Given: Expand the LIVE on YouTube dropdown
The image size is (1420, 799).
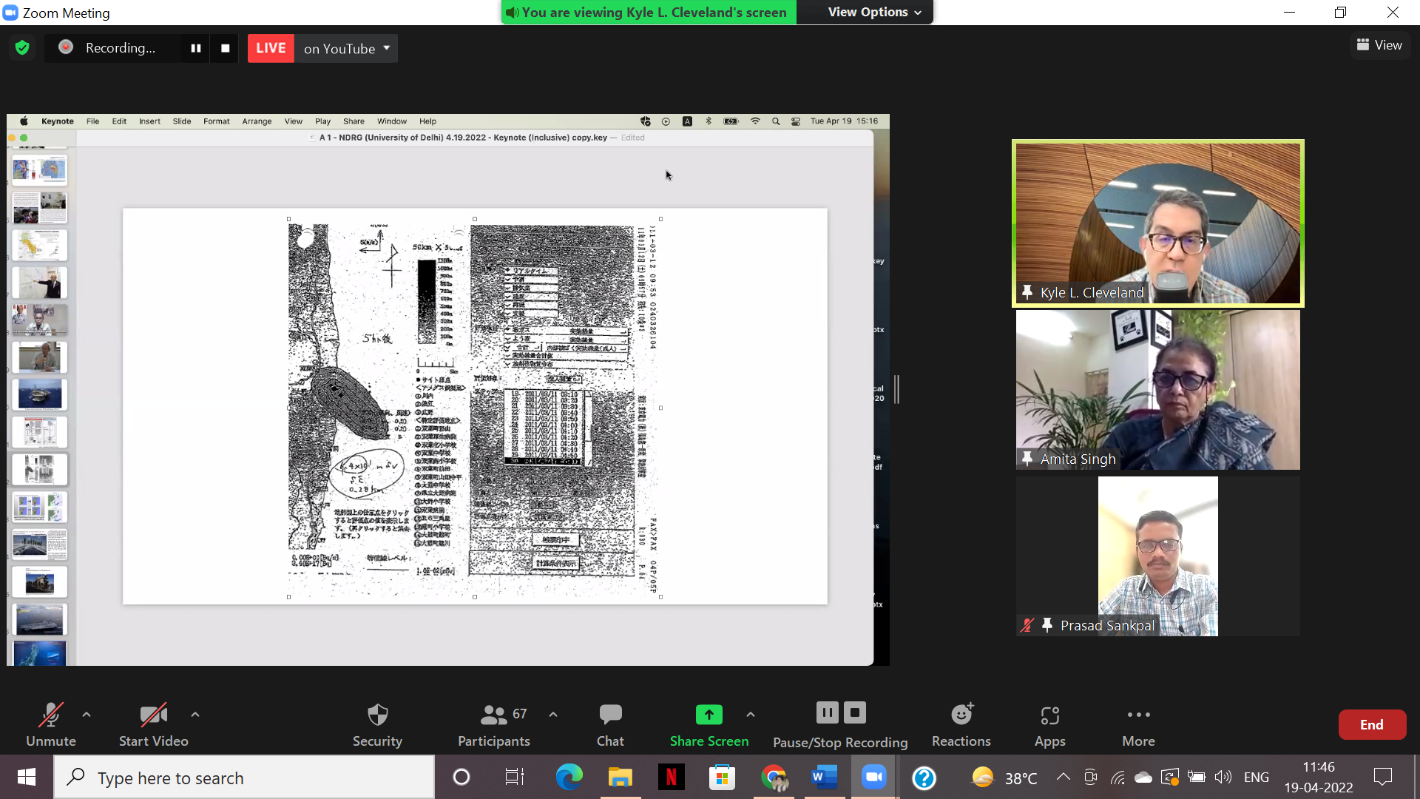Looking at the screenshot, I should click(x=386, y=48).
